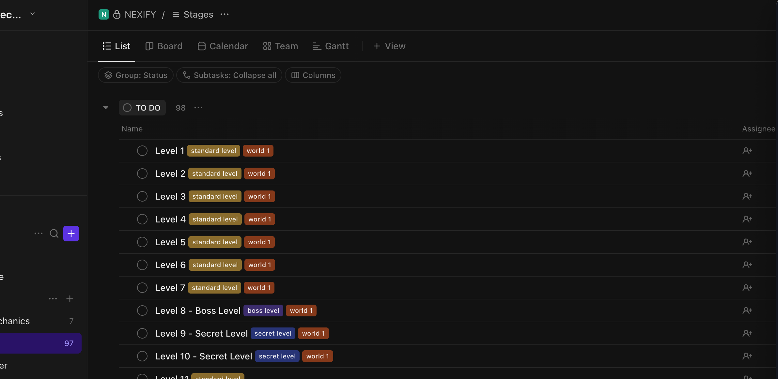
Task: Click assign user icon for Level 5
Action: [x=747, y=242]
